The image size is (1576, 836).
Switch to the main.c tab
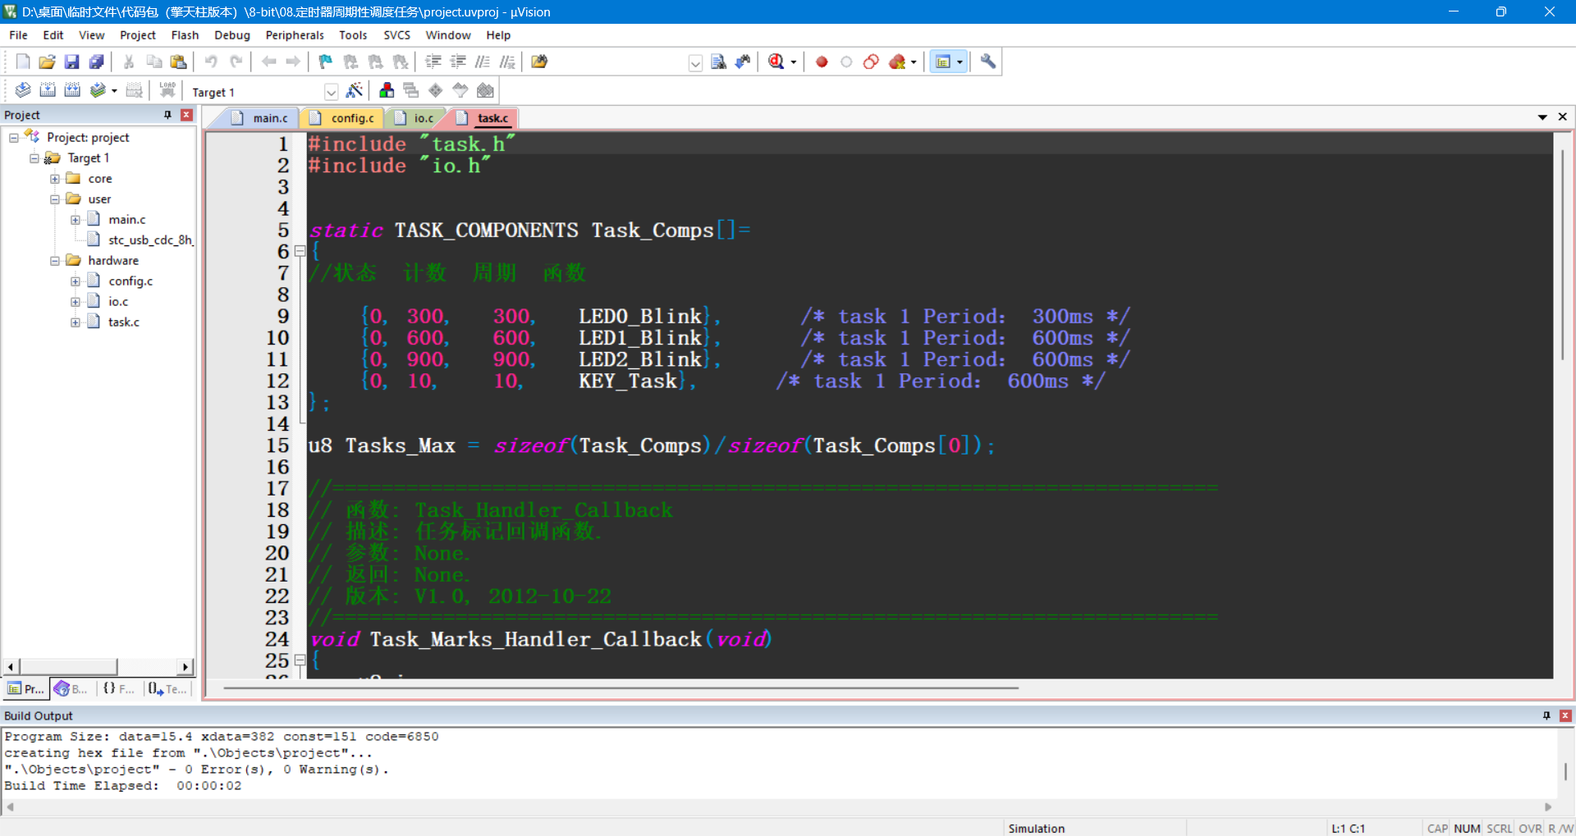pos(261,118)
